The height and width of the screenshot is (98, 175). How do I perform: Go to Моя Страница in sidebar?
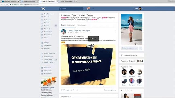[x=49, y=14]
